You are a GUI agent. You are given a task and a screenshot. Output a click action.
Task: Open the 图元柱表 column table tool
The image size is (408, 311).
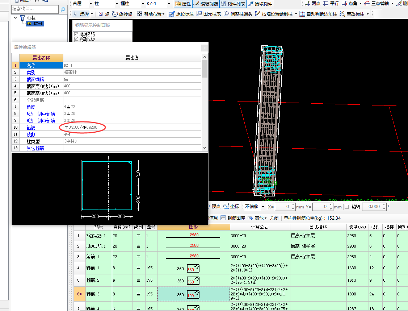pyautogui.click(x=209, y=14)
